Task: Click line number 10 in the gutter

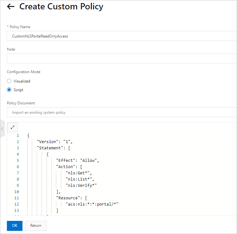Action: pos(17,192)
